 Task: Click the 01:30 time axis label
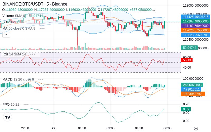click(82, 128)
